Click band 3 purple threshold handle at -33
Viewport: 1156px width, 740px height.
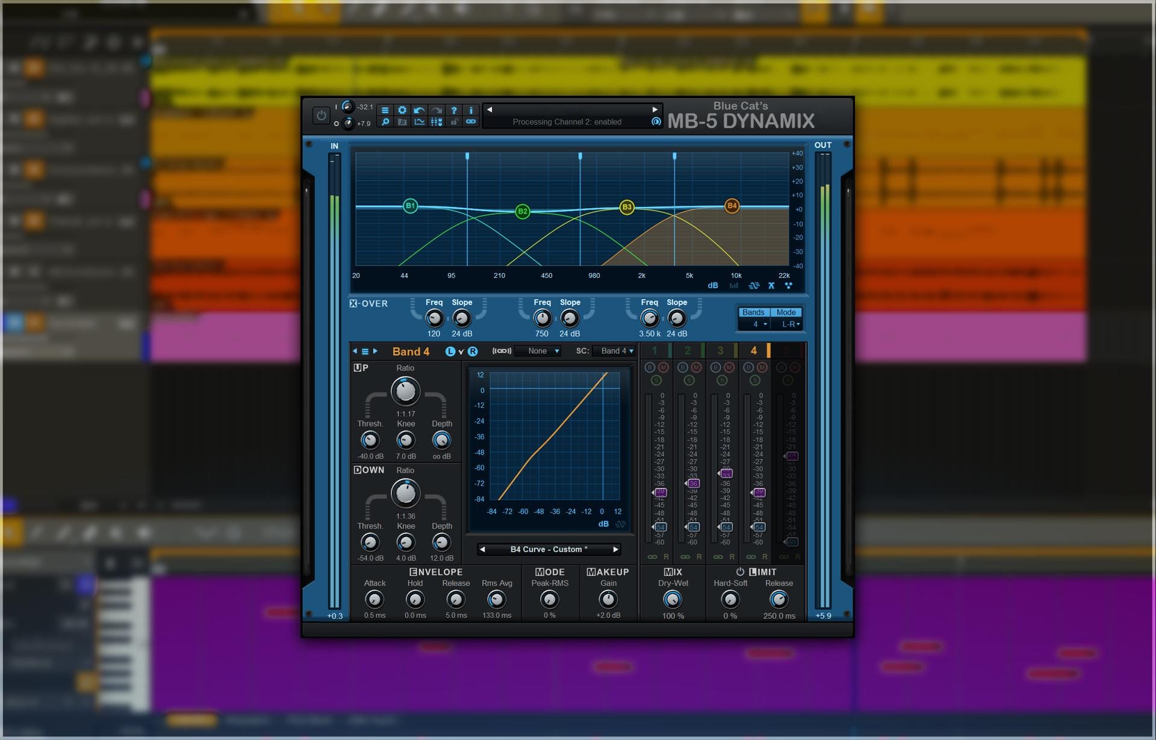pyautogui.click(x=726, y=474)
